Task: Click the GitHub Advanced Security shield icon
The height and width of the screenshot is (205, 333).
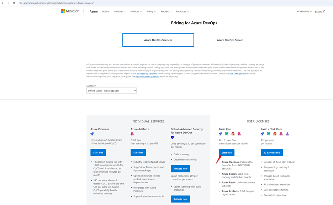Action: point(172,137)
